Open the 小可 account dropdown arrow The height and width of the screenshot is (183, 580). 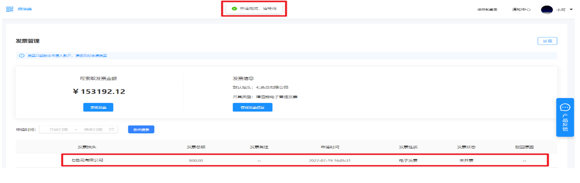click(571, 10)
